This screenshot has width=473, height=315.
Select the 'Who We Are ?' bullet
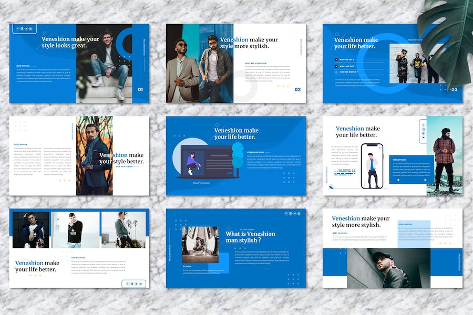point(346,60)
